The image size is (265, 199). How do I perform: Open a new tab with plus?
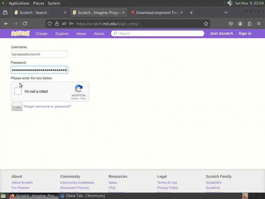click(x=191, y=13)
